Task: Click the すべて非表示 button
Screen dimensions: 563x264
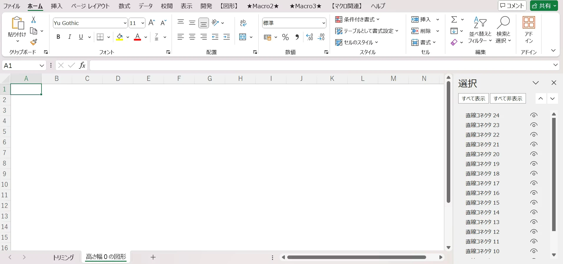Action: point(508,98)
